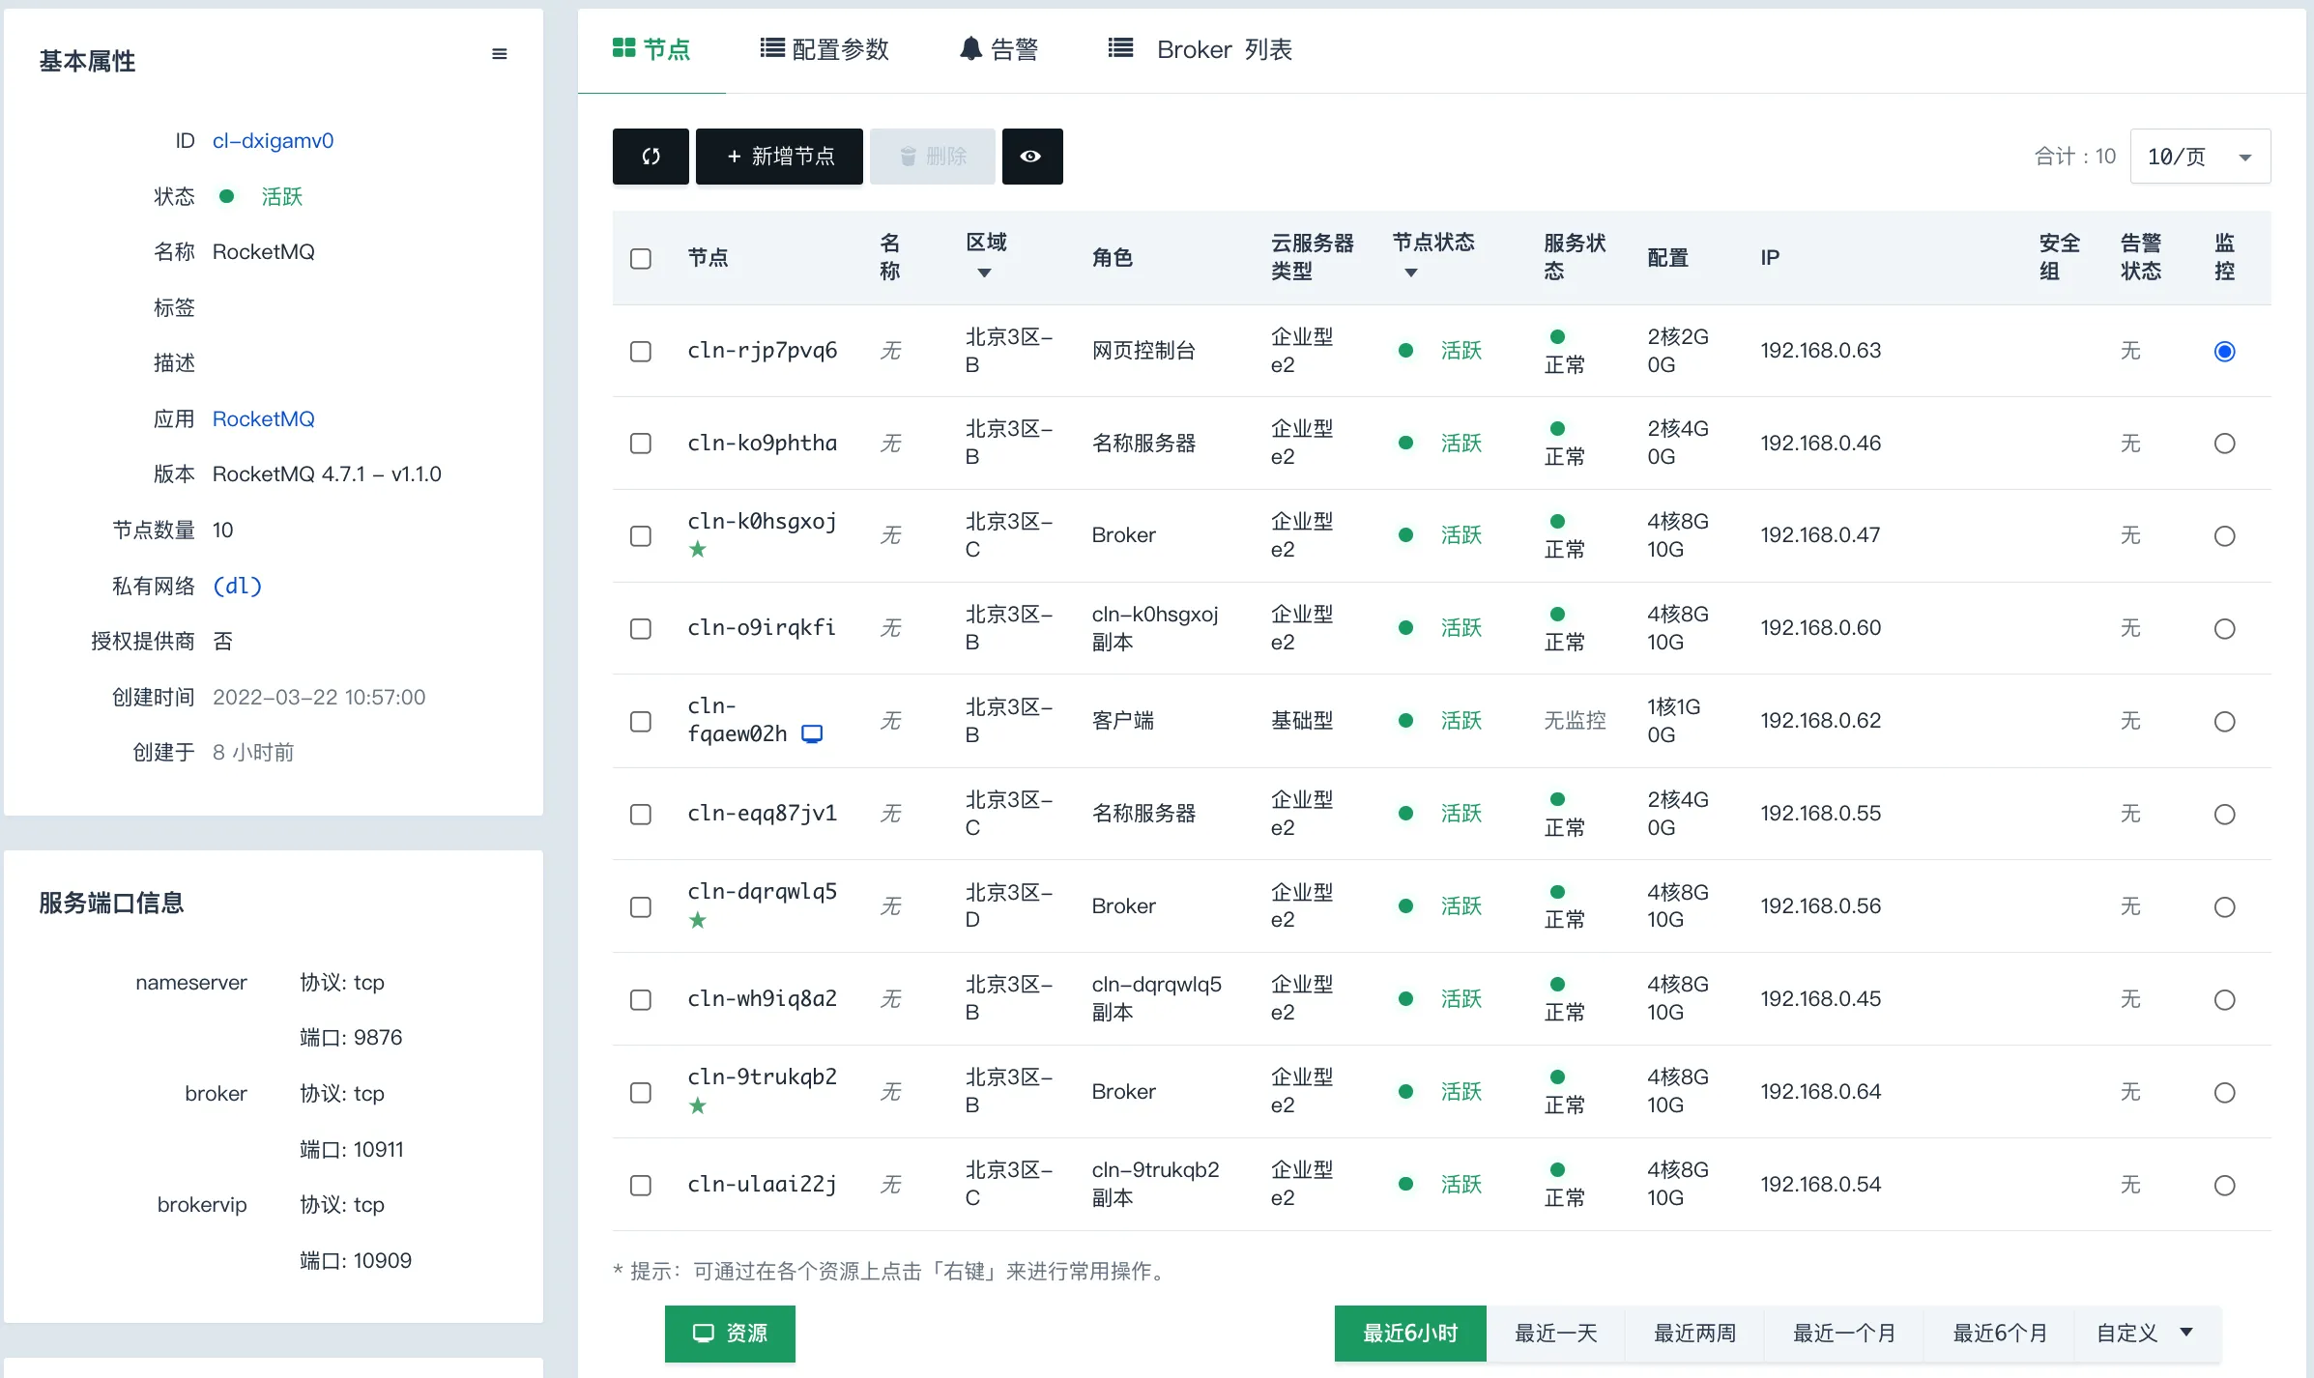Click the monitor icon next to cln-fqaew02h
This screenshot has height=1378, width=2314.
tap(812, 734)
